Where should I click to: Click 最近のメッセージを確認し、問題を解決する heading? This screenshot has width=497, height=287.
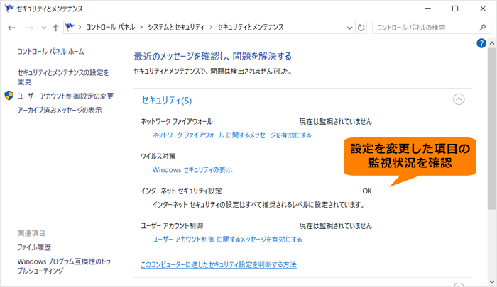[x=213, y=56]
